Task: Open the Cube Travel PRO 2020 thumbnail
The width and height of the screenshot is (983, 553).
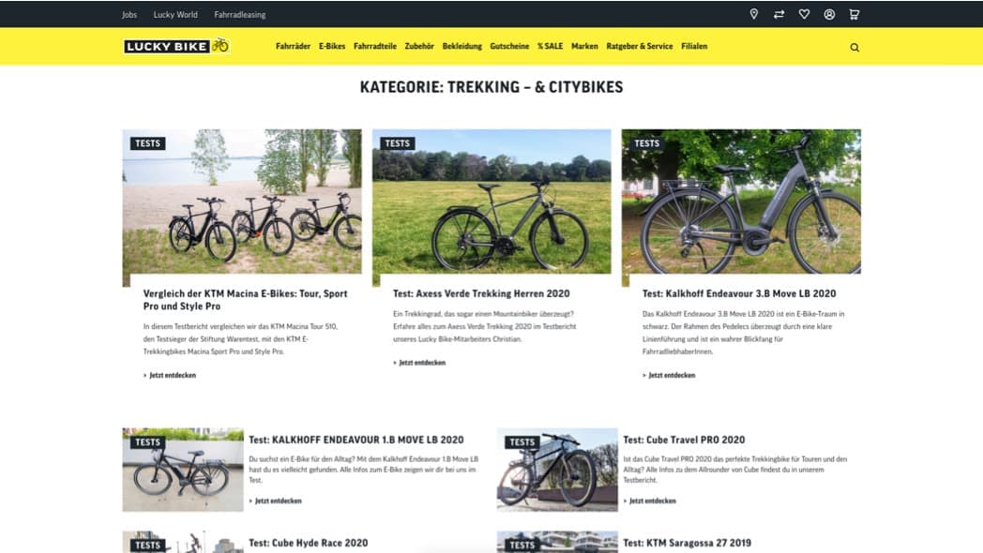Action: (557, 470)
